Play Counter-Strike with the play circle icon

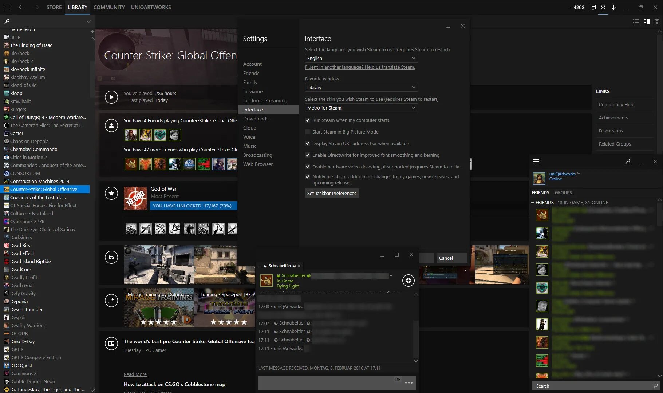[111, 97]
